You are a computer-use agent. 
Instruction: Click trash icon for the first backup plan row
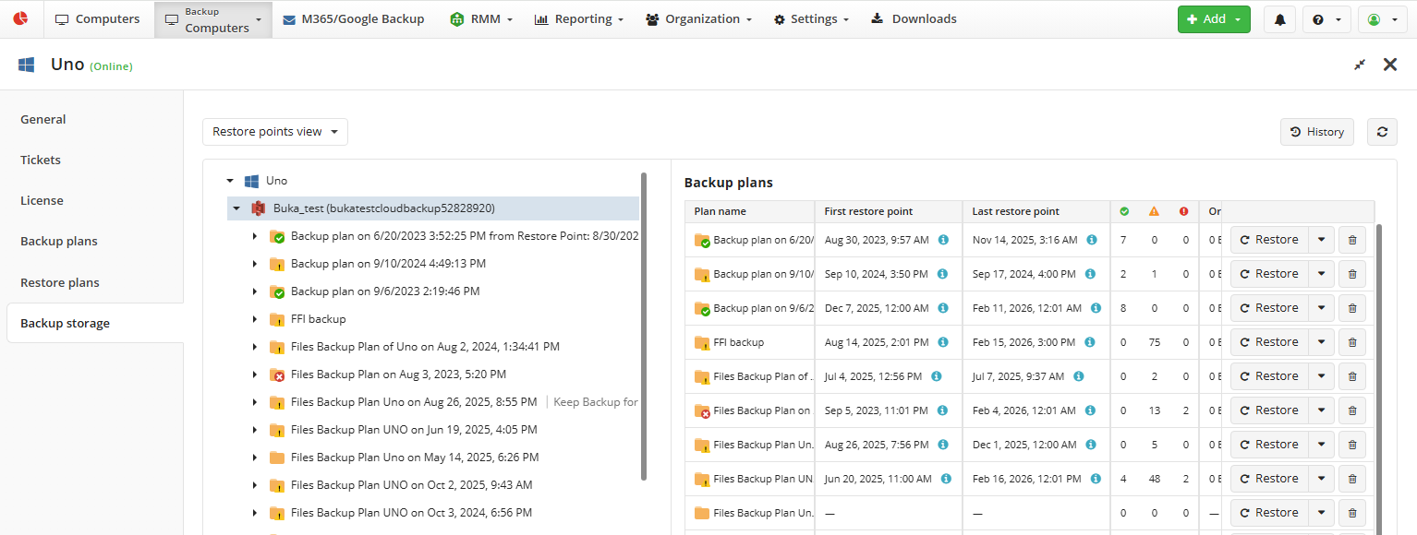coord(1352,240)
